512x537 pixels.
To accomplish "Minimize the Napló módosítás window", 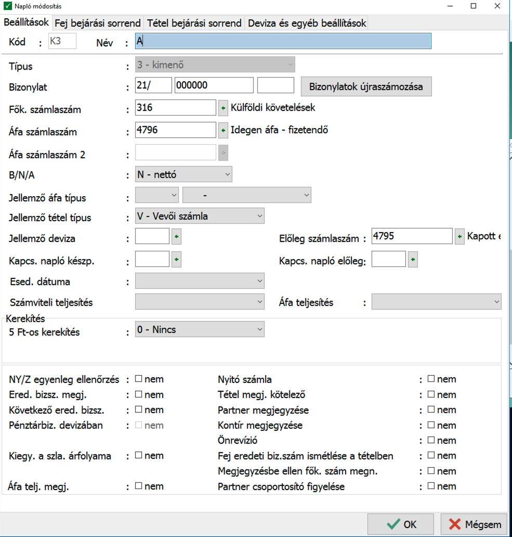I will (x=450, y=6).
